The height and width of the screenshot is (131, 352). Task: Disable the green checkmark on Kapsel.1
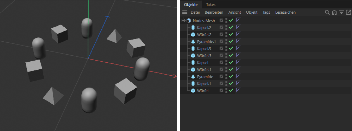[231, 83]
